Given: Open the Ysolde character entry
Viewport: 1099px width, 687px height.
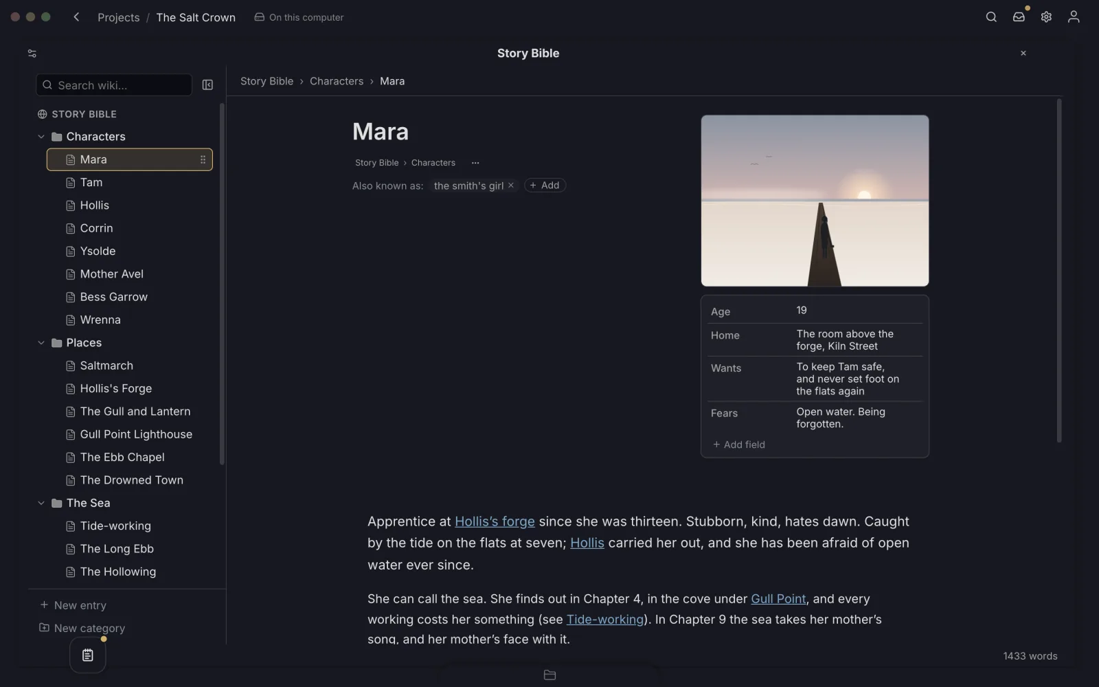Looking at the screenshot, I should (x=130, y=251).
